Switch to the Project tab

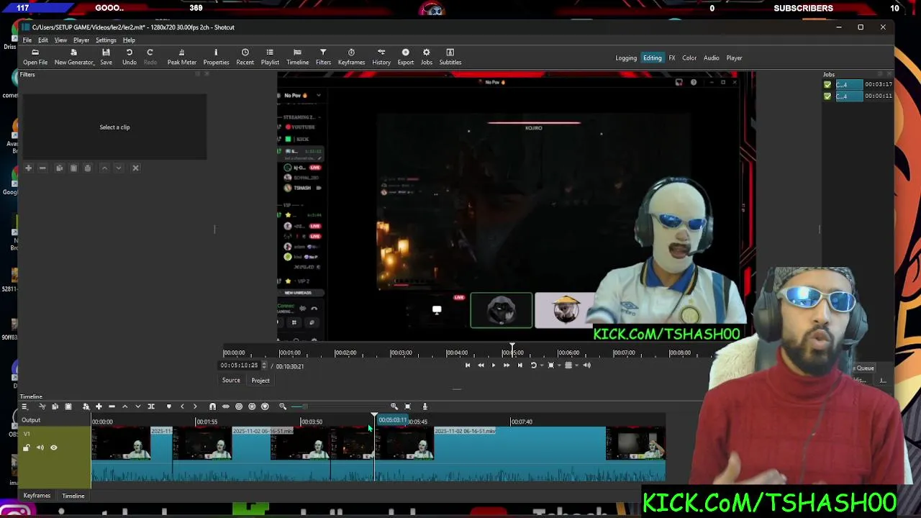[x=260, y=380]
